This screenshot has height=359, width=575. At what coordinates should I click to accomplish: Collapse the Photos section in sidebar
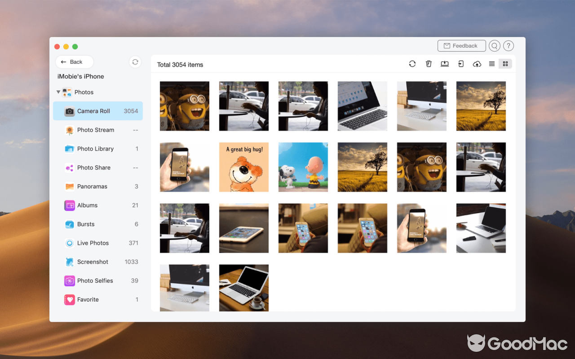coord(58,92)
